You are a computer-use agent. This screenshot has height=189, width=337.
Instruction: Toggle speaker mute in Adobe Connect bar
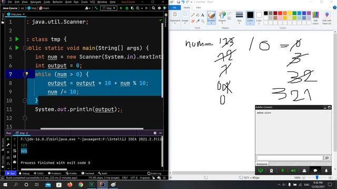tap(293, 171)
